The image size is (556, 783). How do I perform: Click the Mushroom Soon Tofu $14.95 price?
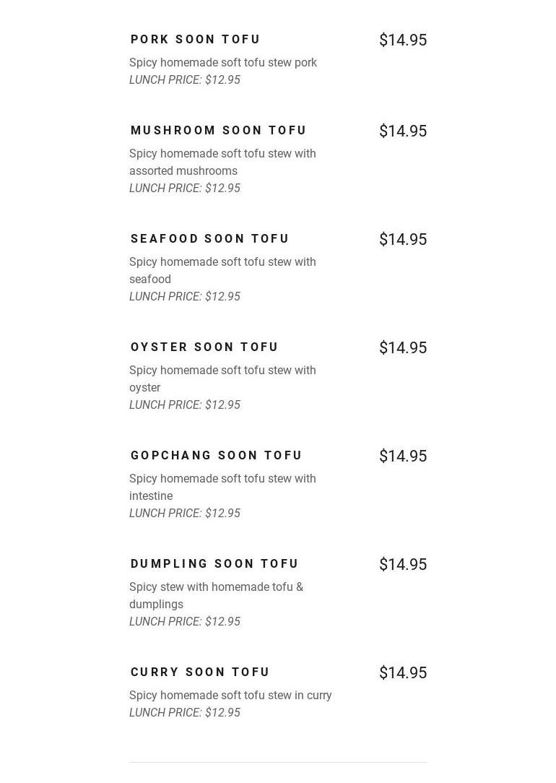pos(402,131)
